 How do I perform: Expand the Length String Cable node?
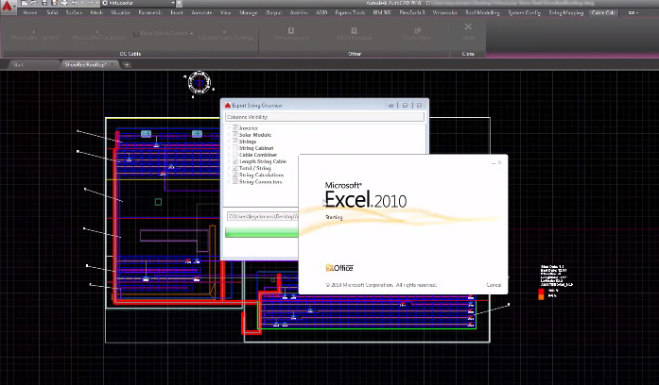coord(229,161)
